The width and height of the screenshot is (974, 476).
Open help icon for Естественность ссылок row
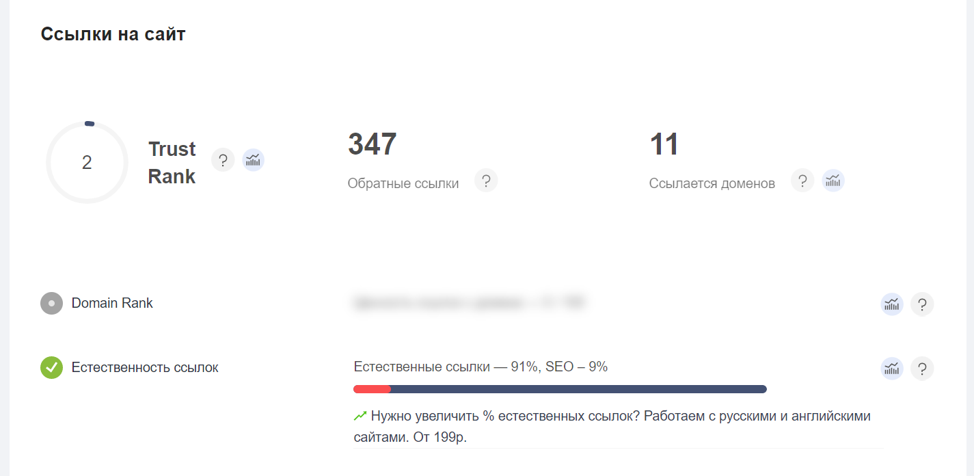(922, 369)
